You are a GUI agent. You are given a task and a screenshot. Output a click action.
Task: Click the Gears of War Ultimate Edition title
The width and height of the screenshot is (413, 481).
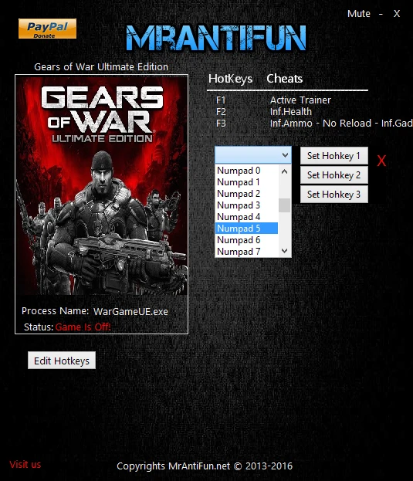(101, 67)
